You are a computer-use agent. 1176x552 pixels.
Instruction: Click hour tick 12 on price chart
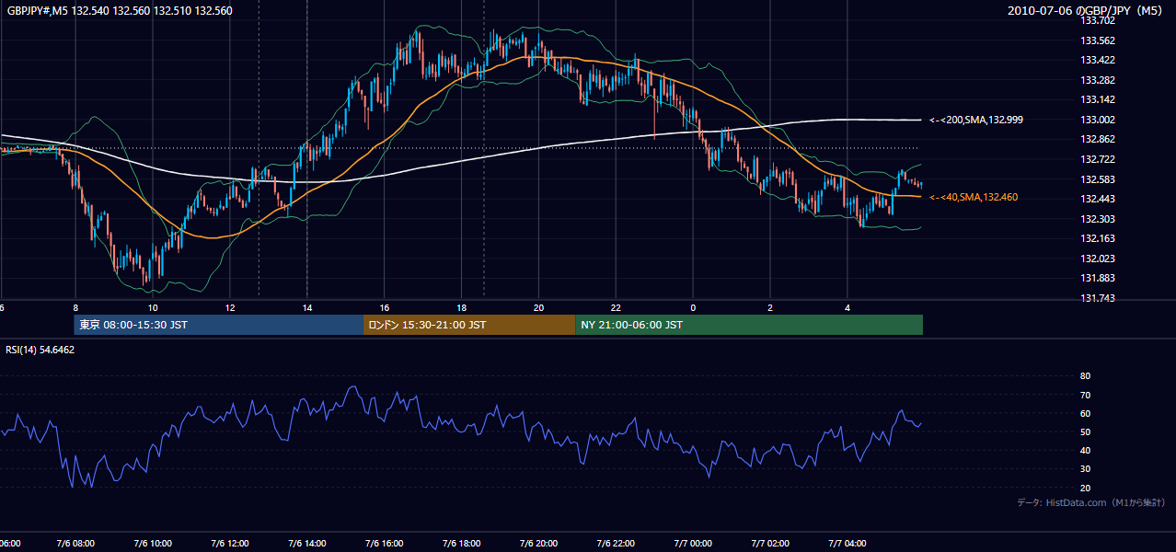(230, 308)
